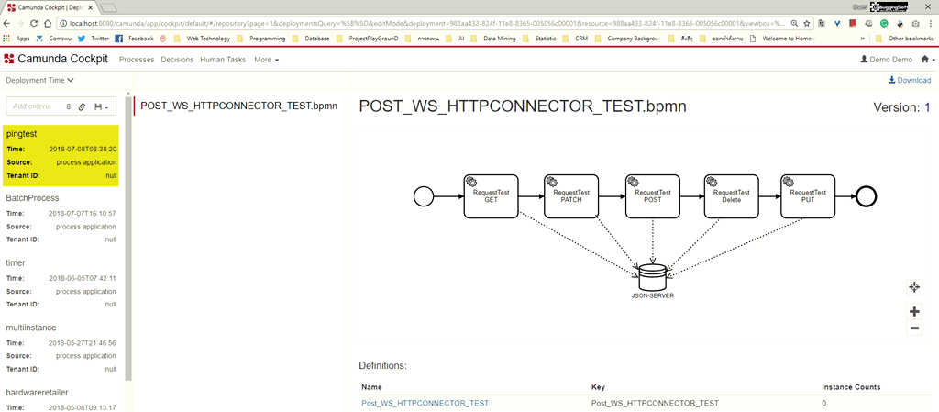
Task: Click the blue V extension icon
Action: [x=838, y=23]
